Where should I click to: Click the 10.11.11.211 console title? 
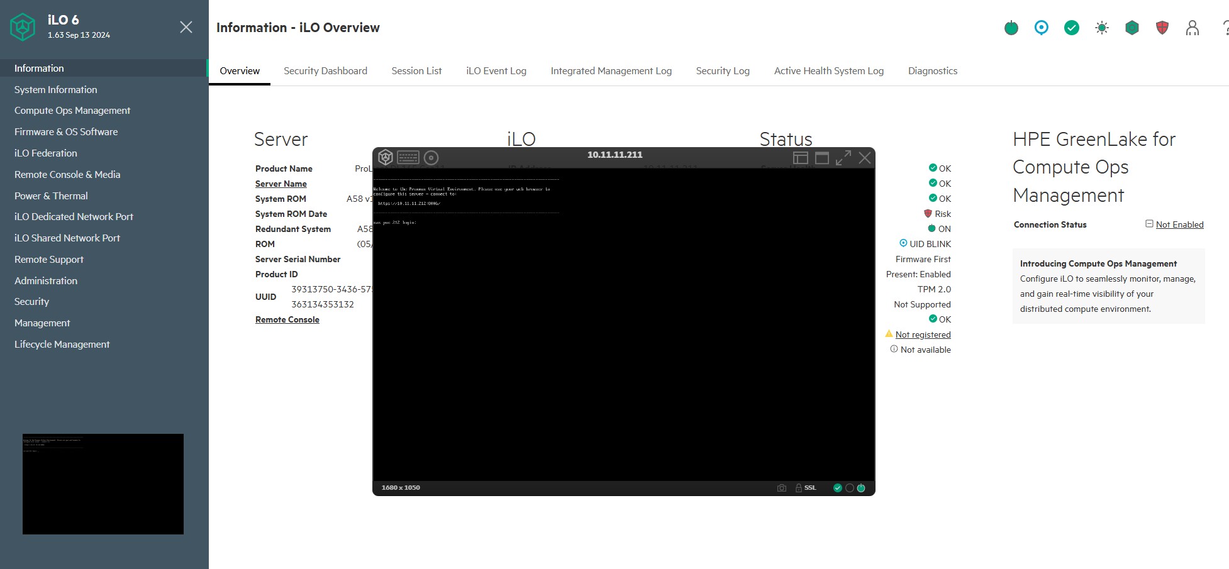click(x=615, y=155)
